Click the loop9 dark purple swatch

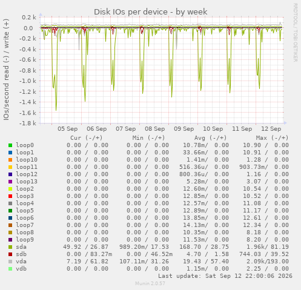coord(10,240)
